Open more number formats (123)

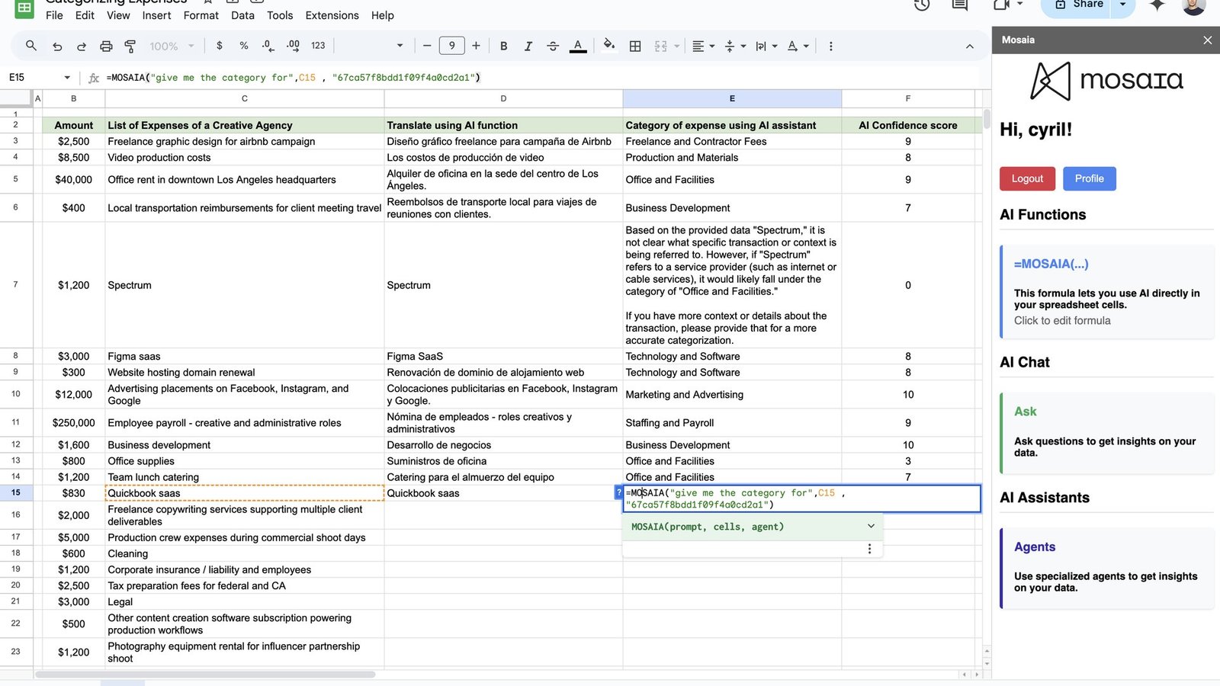pyautogui.click(x=318, y=46)
